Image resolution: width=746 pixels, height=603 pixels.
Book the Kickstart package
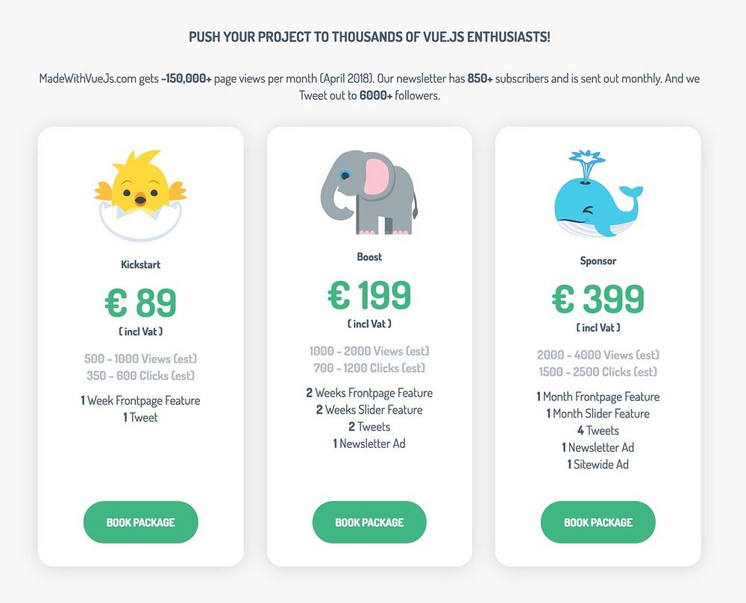point(140,523)
